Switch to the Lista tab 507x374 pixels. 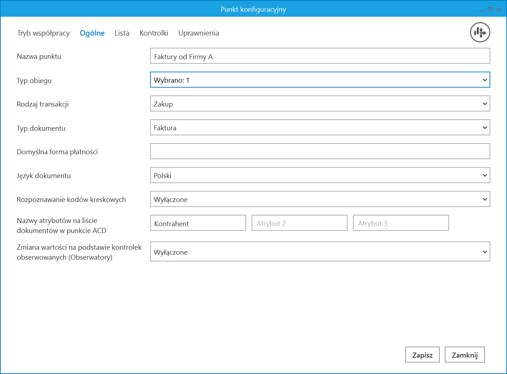pyautogui.click(x=122, y=33)
